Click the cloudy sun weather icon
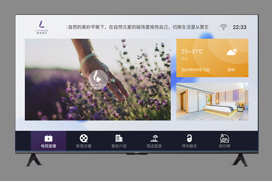 (232, 52)
